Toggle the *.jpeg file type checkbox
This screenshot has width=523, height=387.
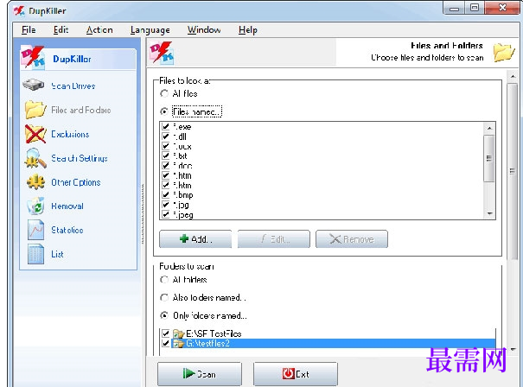[x=165, y=214]
